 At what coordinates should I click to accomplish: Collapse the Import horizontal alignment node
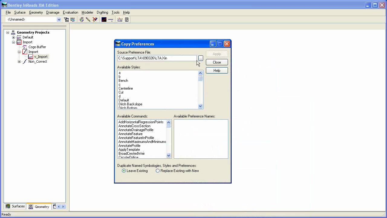pyautogui.click(x=19, y=52)
